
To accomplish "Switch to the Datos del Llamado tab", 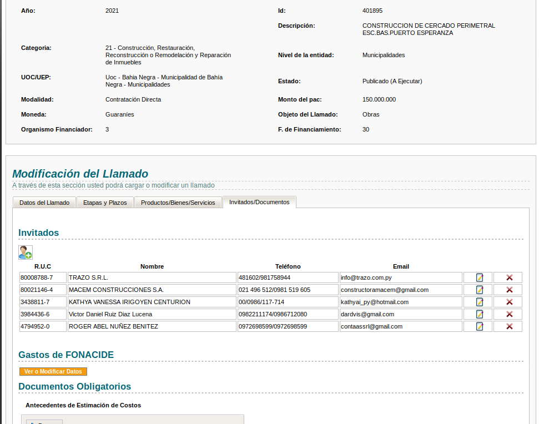I will pyautogui.click(x=44, y=203).
